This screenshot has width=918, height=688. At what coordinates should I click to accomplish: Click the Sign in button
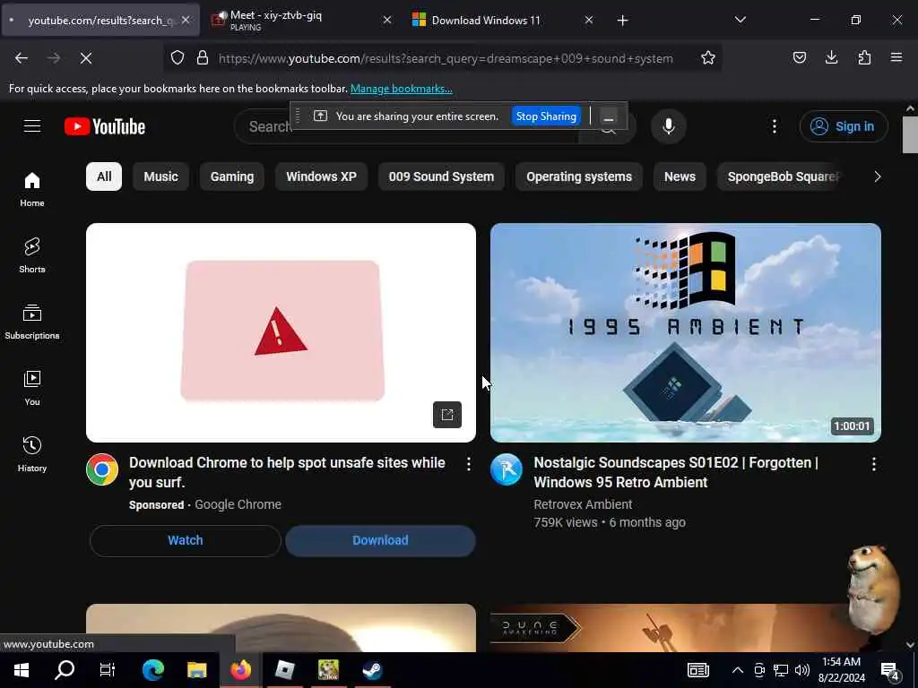[x=844, y=126]
